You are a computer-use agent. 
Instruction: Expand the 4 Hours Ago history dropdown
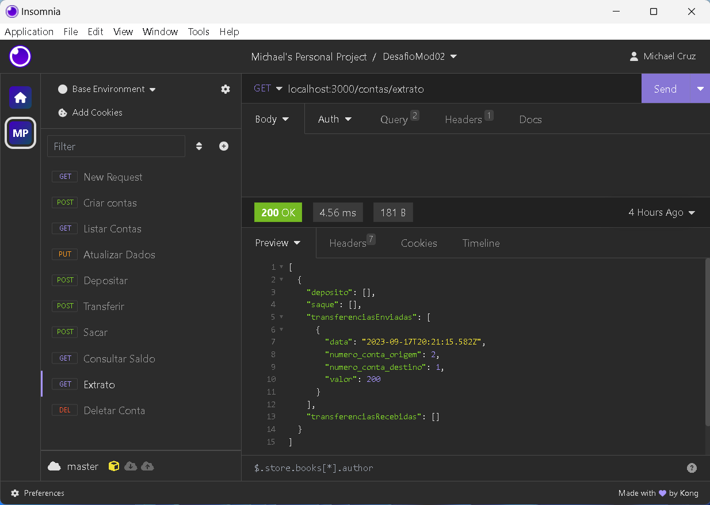click(x=661, y=212)
